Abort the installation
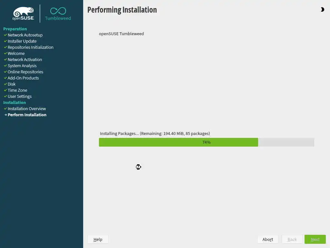The height and width of the screenshot is (248, 330). (268, 239)
